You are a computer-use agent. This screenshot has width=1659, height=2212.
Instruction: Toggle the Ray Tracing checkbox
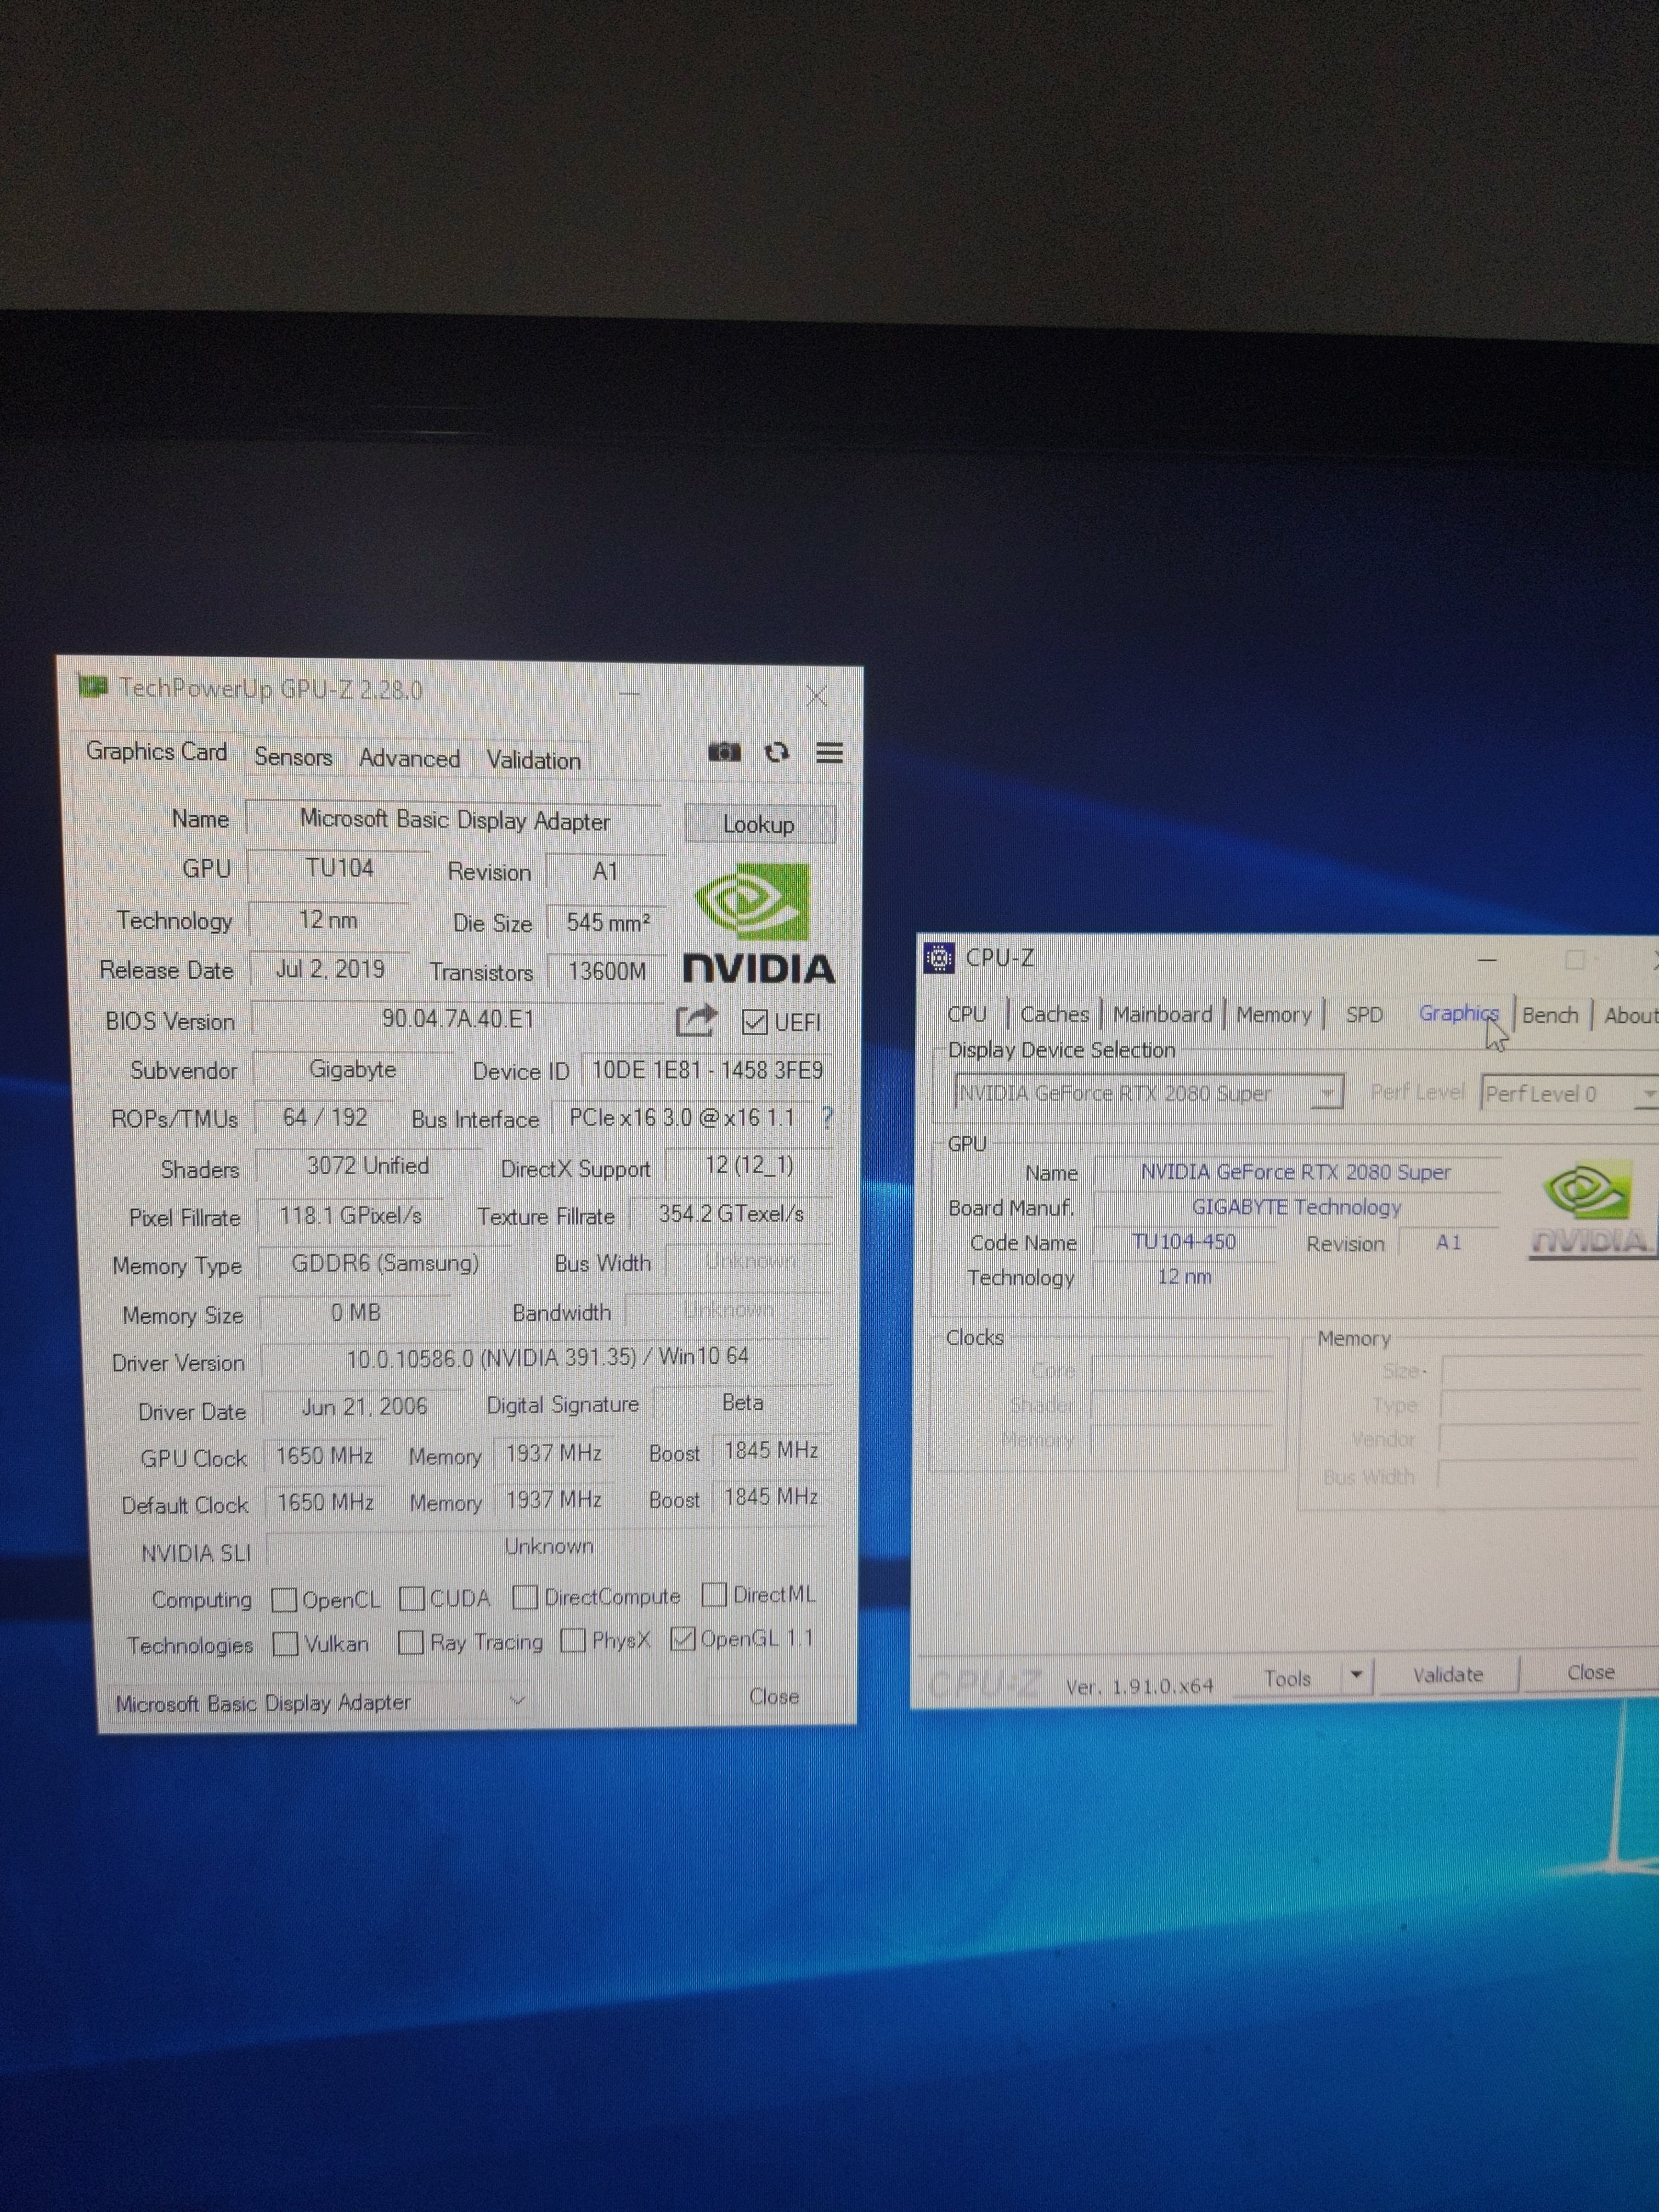coord(410,1642)
